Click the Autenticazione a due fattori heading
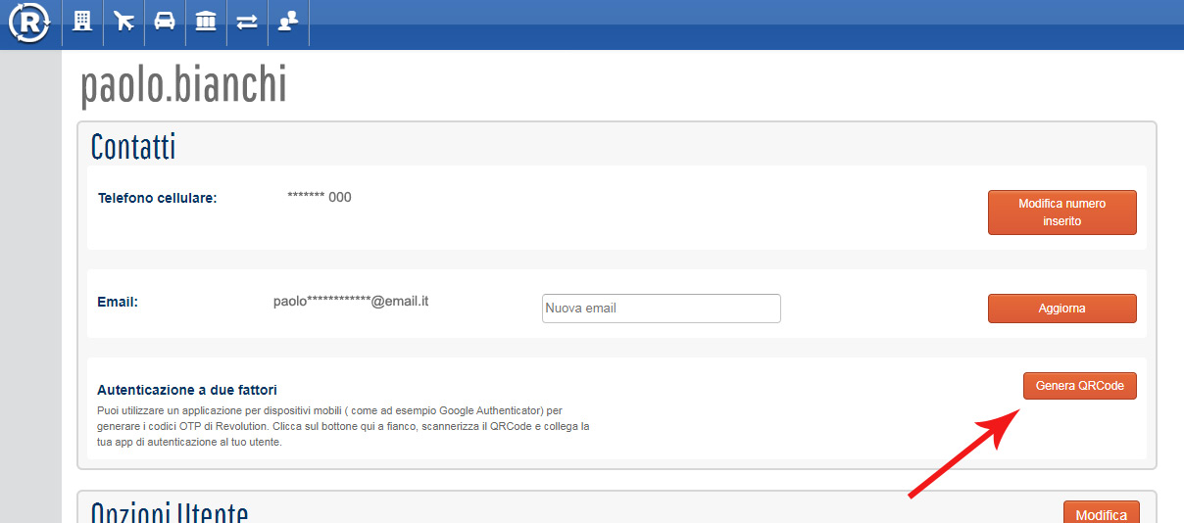The width and height of the screenshot is (1184, 523). coord(186,390)
